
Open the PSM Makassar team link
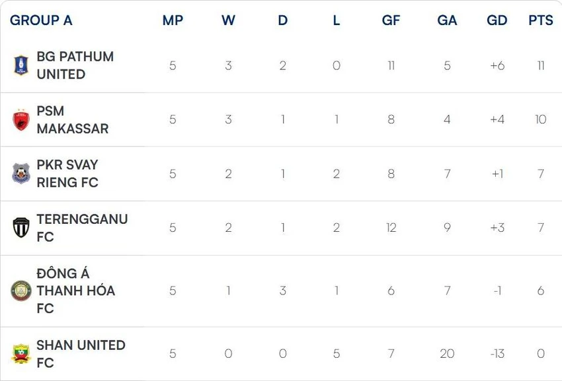[73, 120]
